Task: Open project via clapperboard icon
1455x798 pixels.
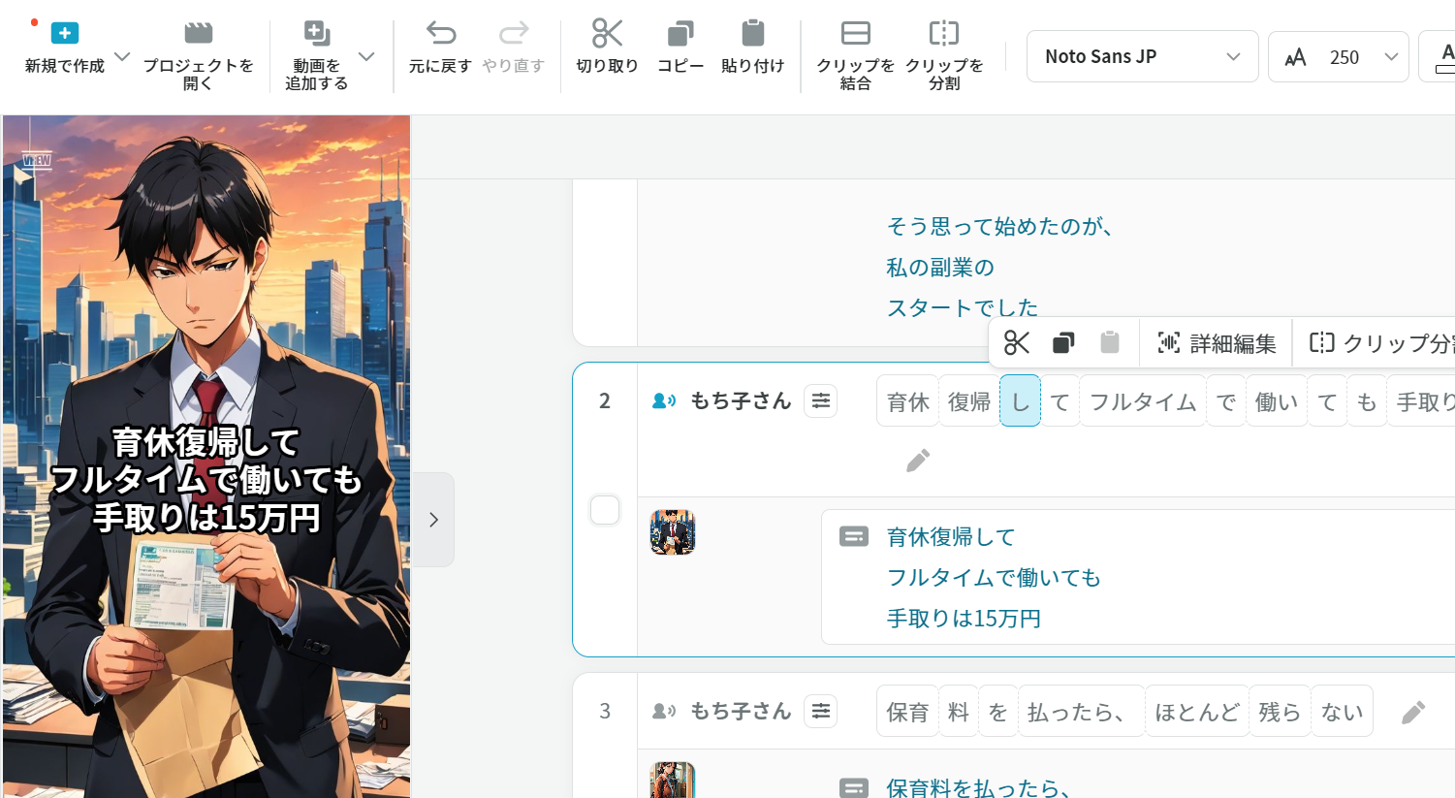Action: [198, 34]
